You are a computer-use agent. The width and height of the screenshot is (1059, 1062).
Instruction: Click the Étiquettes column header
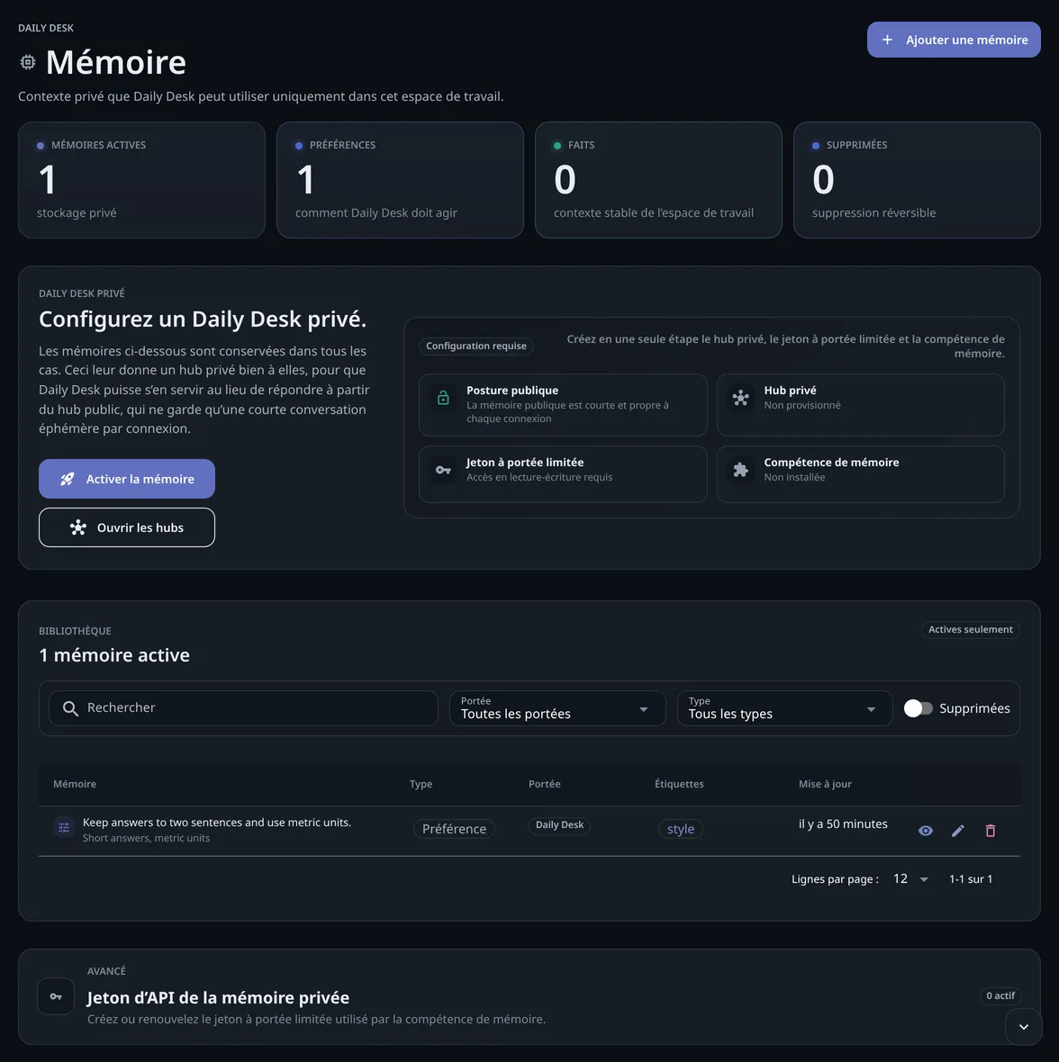(x=679, y=784)
